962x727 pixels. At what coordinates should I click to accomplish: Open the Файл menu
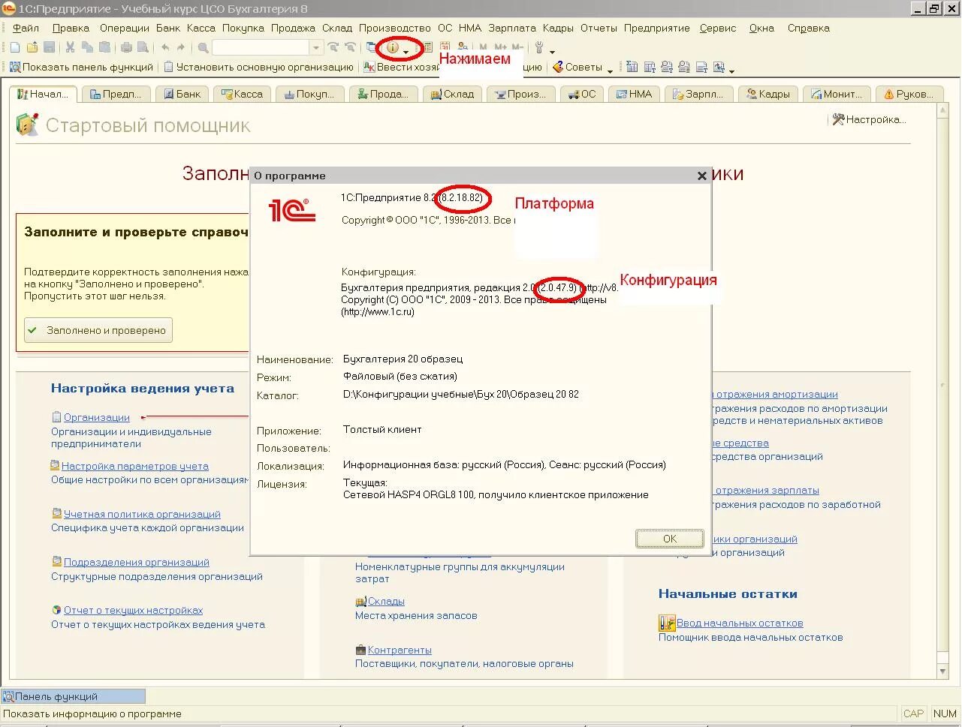point(26,28)
